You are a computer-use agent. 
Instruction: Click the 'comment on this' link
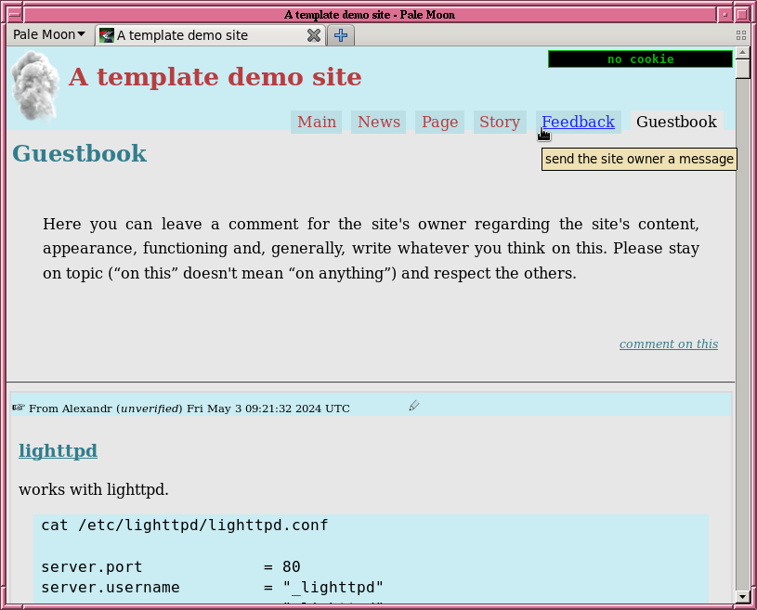point(668,344)
